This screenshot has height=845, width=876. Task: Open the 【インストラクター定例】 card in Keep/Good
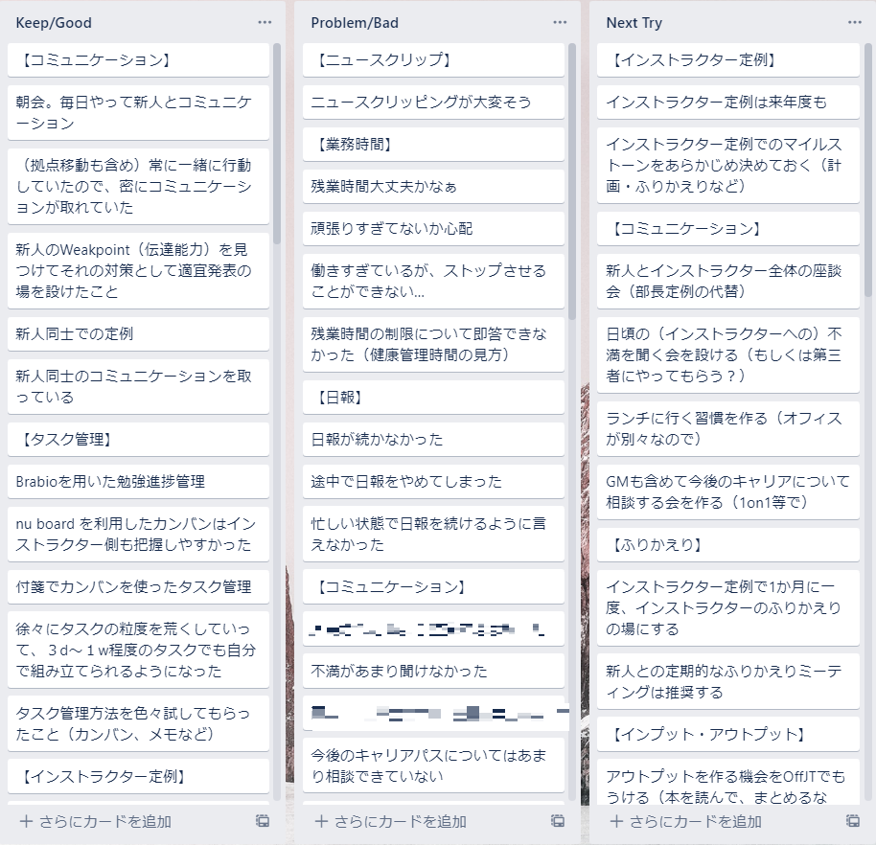[x=138, y=776]
